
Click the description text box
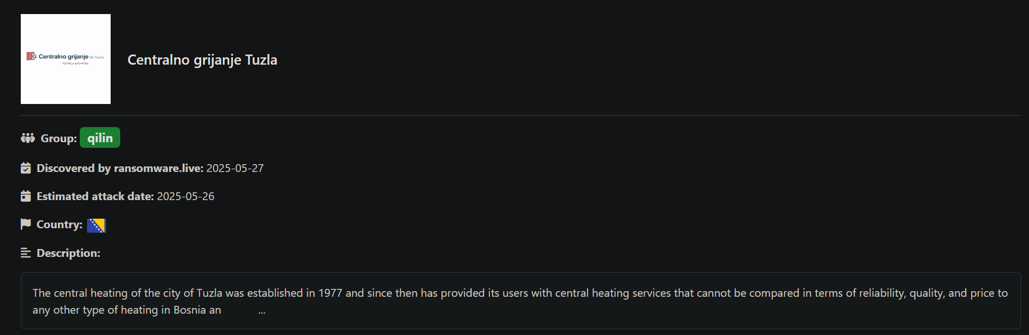pos(521,301)
